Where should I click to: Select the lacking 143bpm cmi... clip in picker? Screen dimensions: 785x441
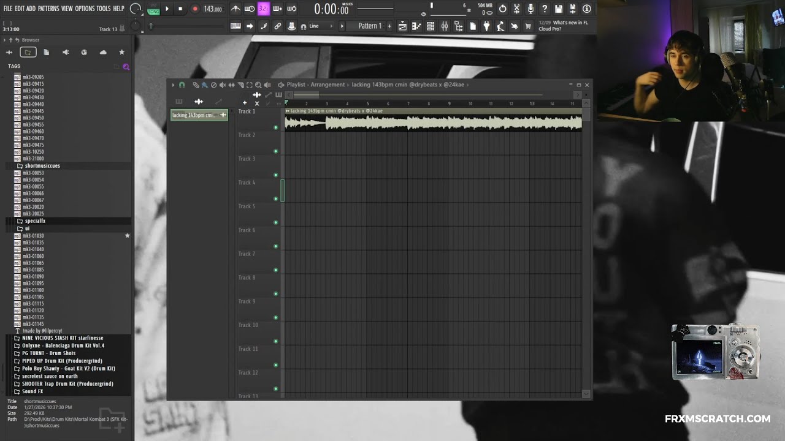[199, 115]
